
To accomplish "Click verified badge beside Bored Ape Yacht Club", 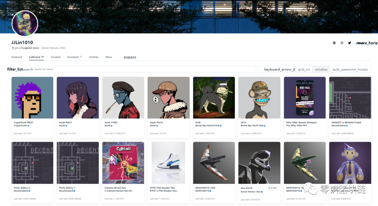I will click(x=265, y=126).
